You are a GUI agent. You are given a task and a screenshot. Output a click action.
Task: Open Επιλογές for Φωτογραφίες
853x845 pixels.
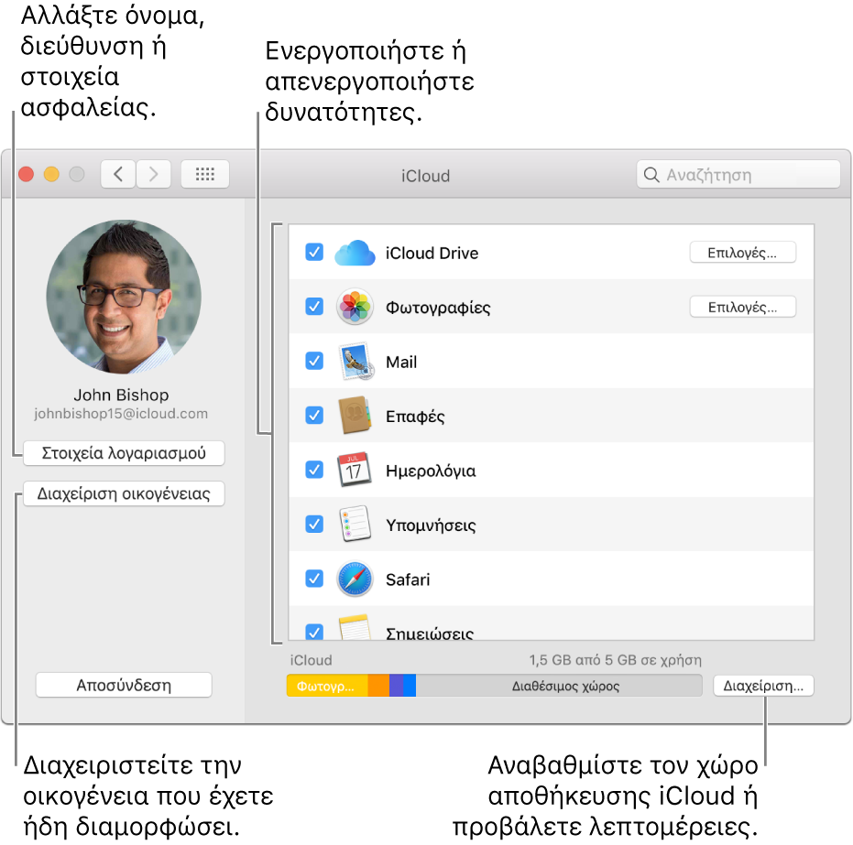(x=742, y=307)
